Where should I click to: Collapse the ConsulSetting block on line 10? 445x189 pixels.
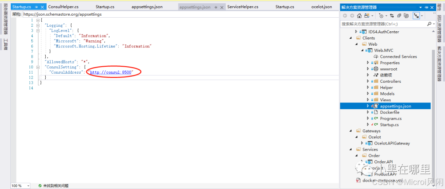click(x=38, y=67)
